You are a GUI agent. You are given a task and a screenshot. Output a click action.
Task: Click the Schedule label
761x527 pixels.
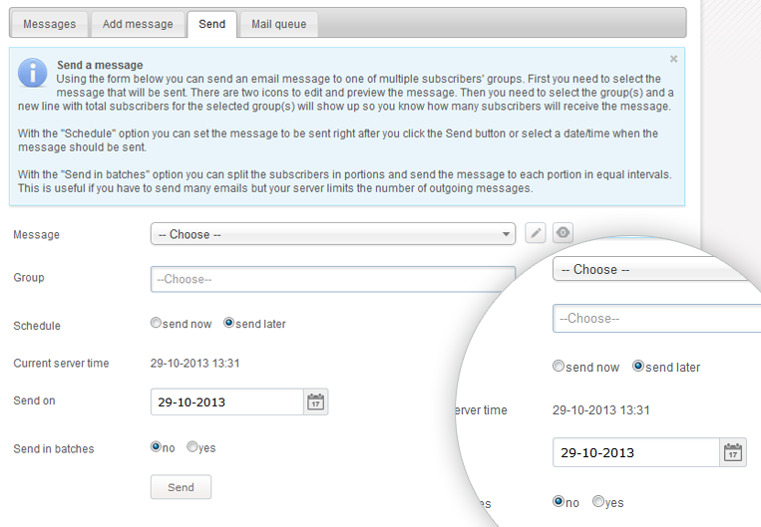tap(37, 326)
